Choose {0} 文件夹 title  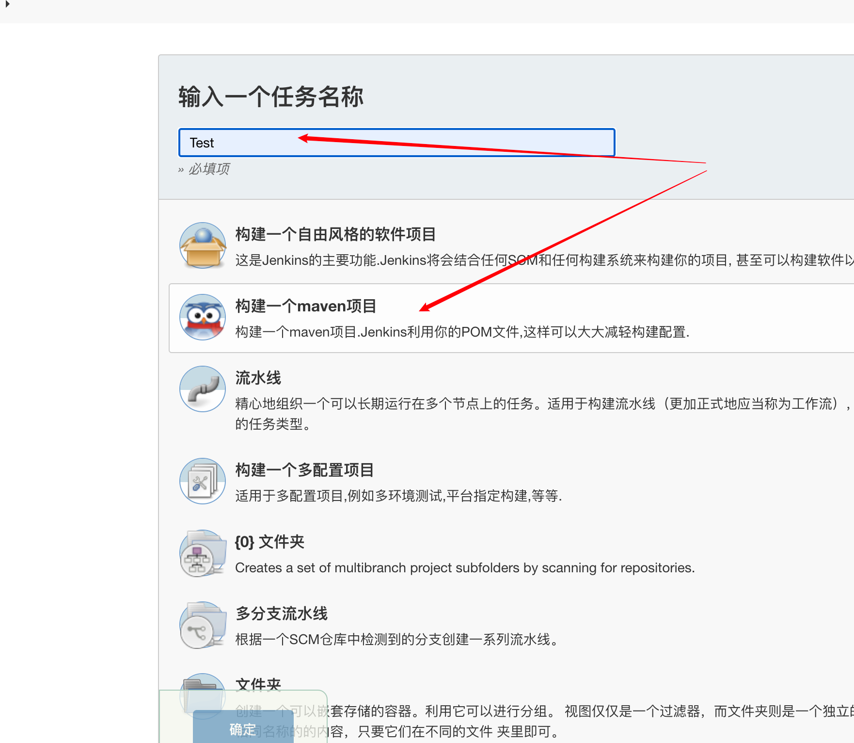pos(269,542)
